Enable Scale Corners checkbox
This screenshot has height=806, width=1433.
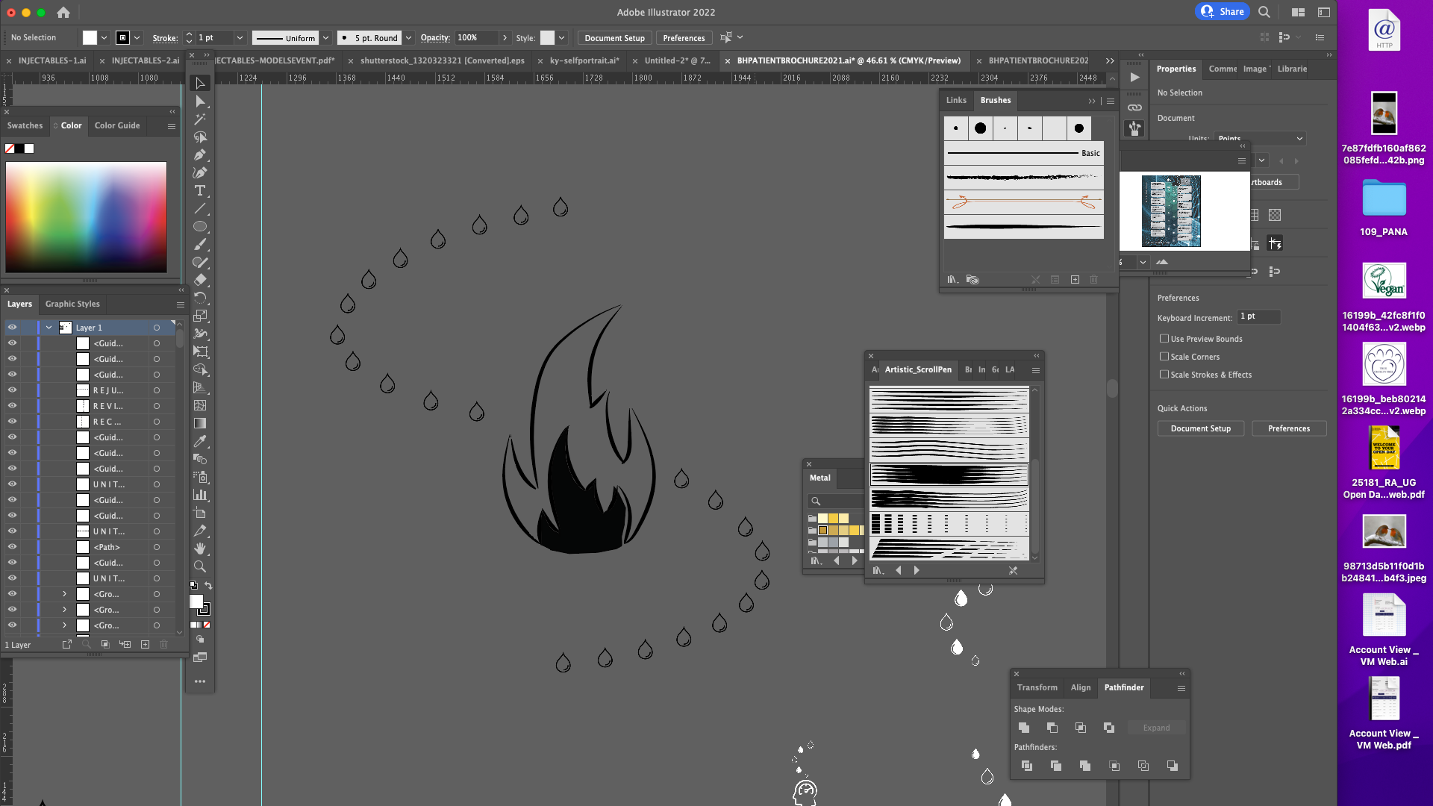[1164, 357]
